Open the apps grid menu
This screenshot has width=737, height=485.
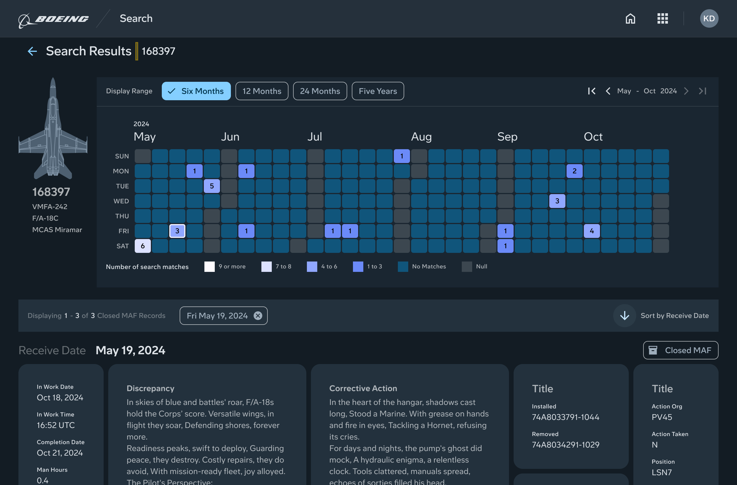tap(662, 19)
